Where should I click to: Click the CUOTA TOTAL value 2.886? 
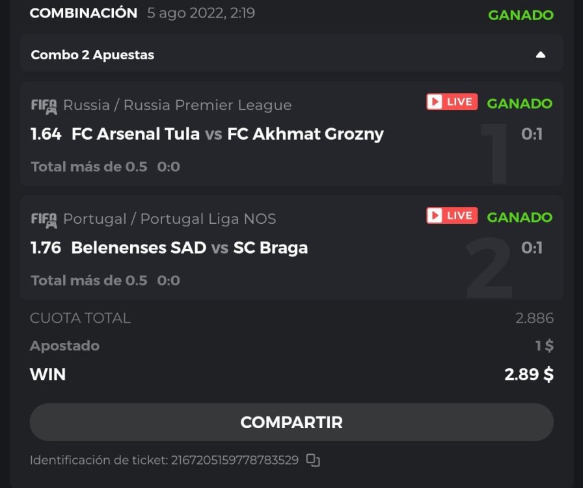pyautogui.click(x=534, y=318)
